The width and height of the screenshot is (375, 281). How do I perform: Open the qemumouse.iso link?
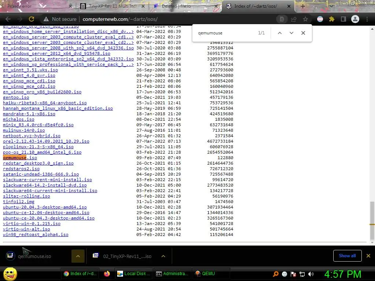coord(20,158)
